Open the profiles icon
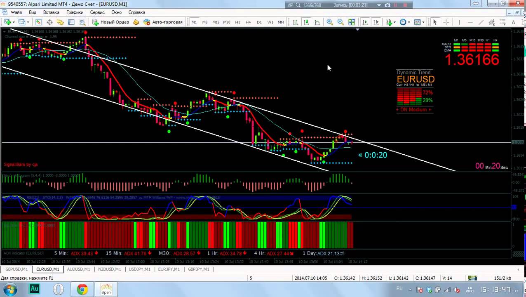This screenshot has height=297, width=526. point(21,22)
